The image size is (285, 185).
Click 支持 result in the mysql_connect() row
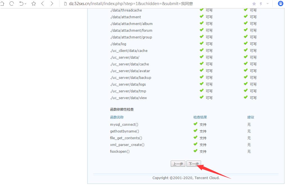(x=203, y=125)
